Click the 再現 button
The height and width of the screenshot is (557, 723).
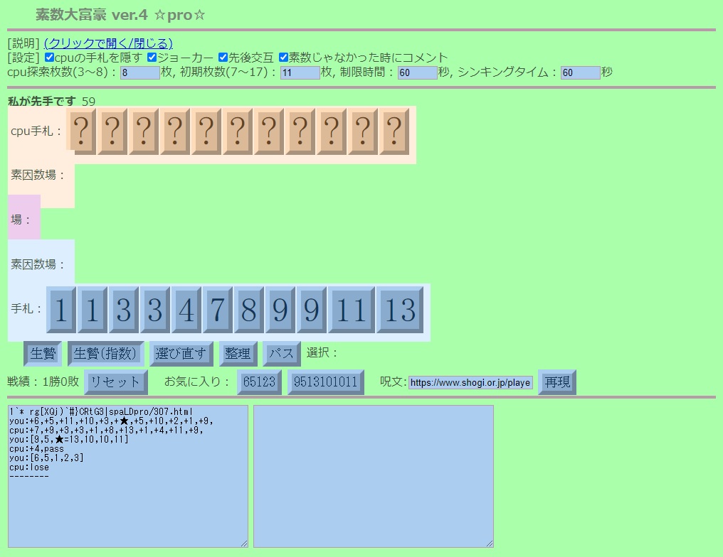coord(557,382)
